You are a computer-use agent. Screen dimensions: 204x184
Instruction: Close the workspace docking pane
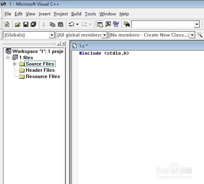(64, 44)
